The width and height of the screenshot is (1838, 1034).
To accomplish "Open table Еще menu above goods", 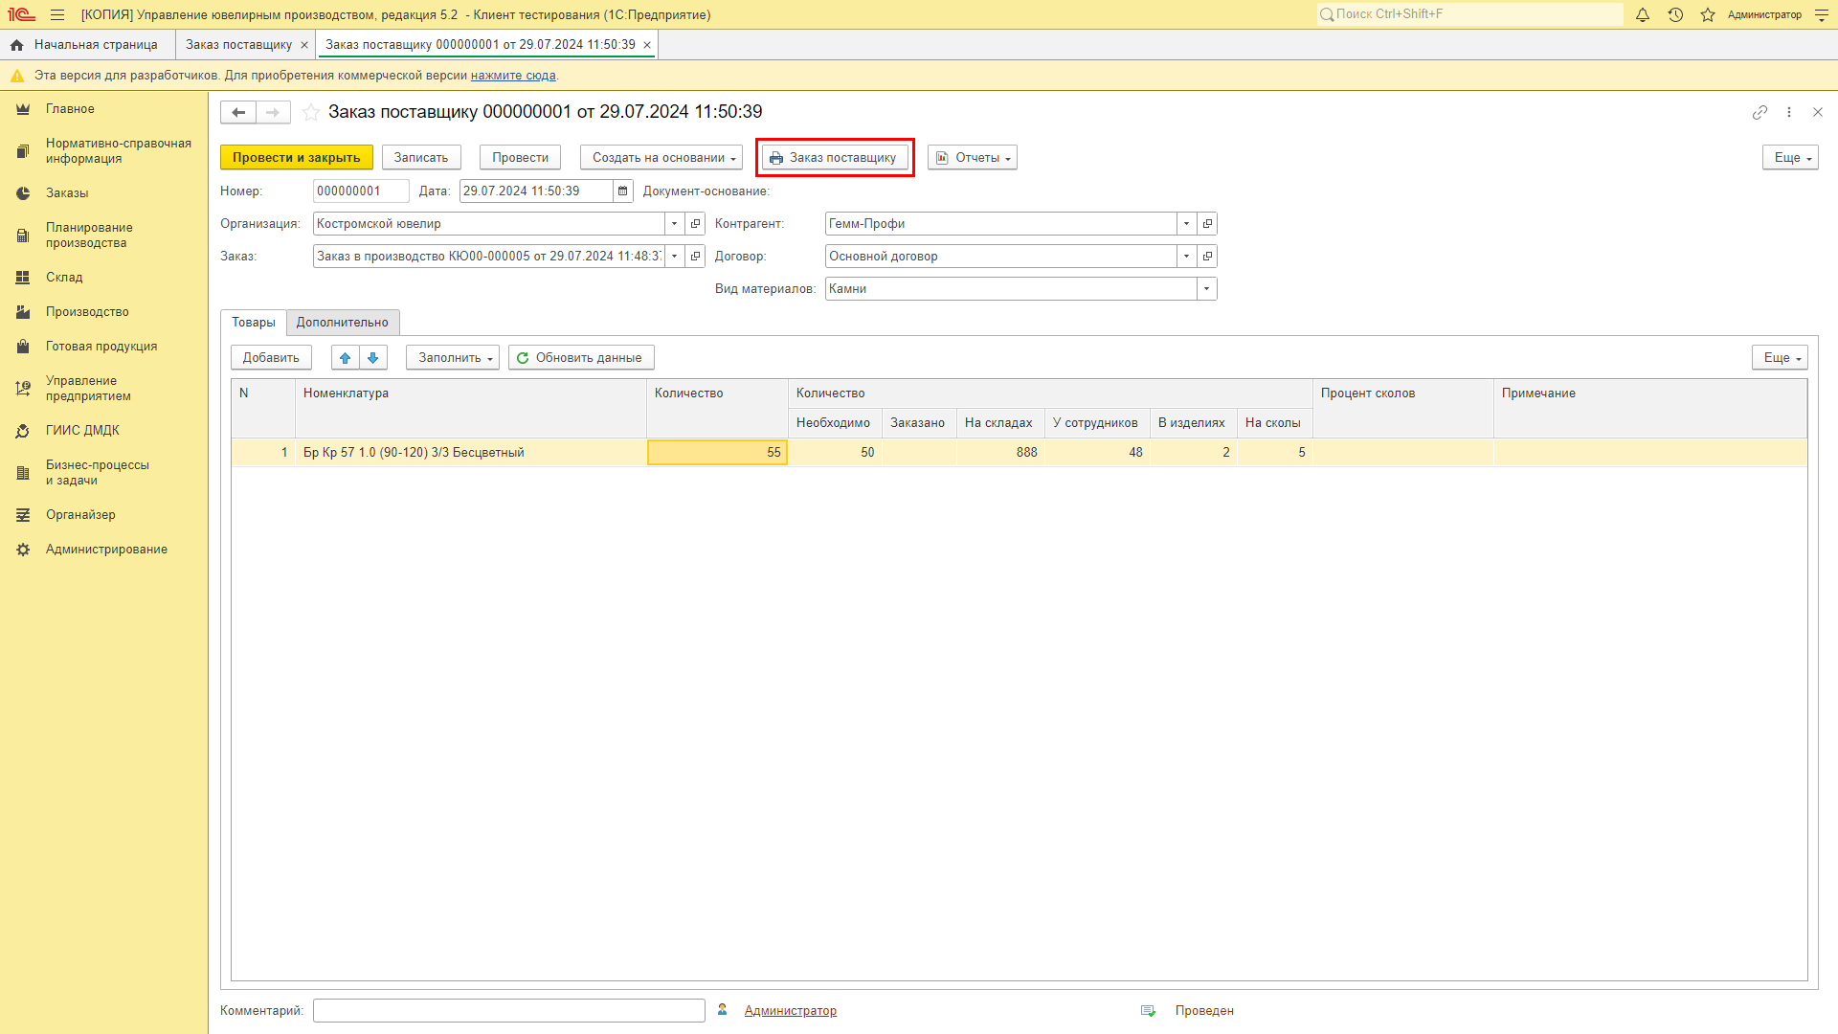I will point(1780,358).
